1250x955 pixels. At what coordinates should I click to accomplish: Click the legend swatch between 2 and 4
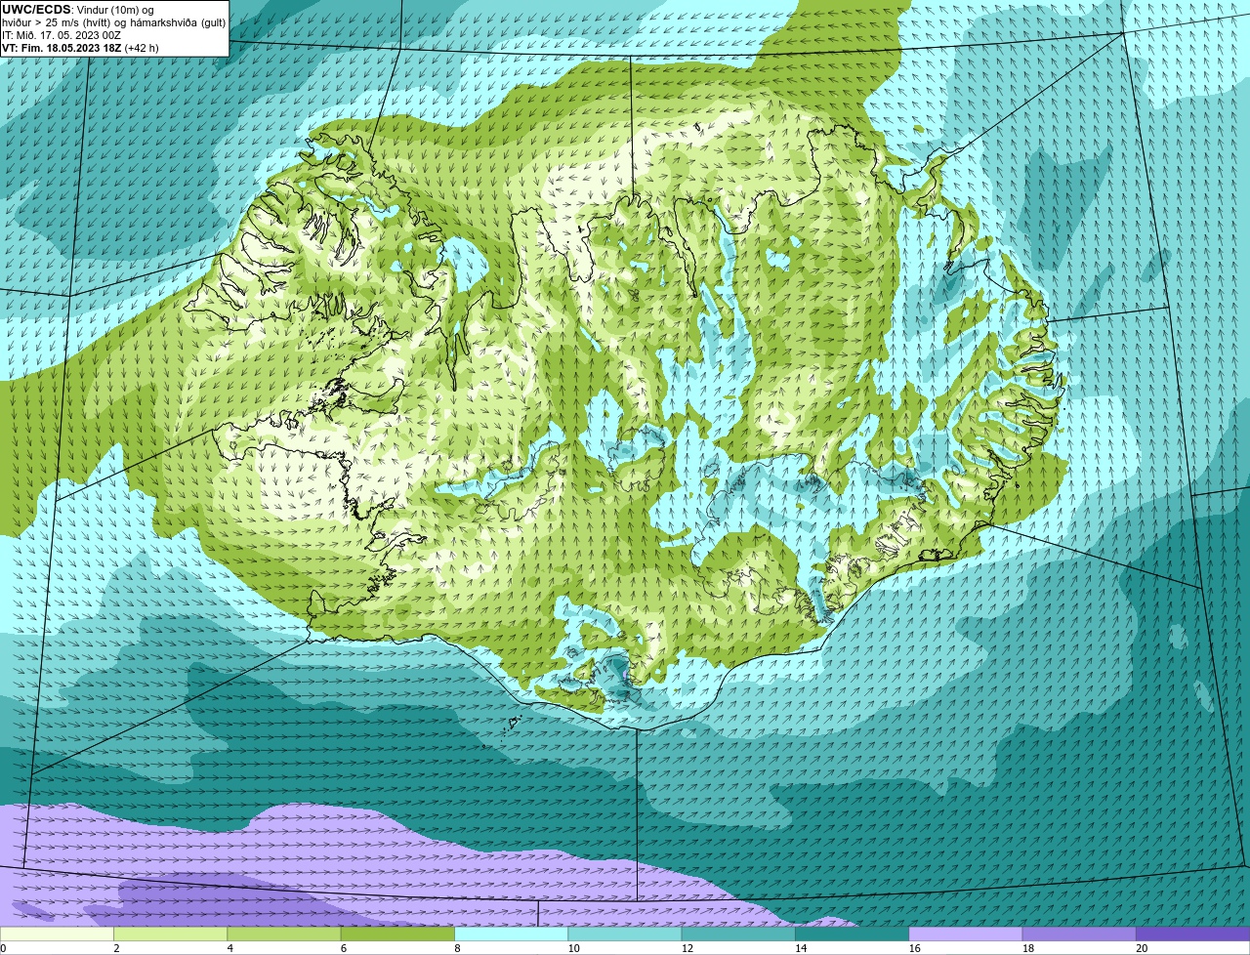coord(170,934)
